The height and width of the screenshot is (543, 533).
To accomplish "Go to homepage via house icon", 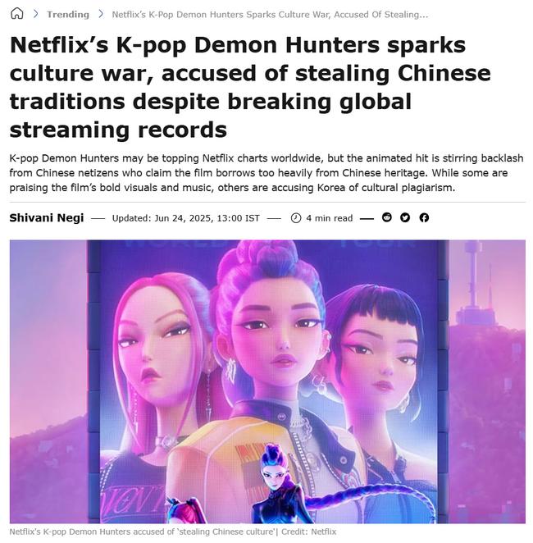I will coord(16,14).
